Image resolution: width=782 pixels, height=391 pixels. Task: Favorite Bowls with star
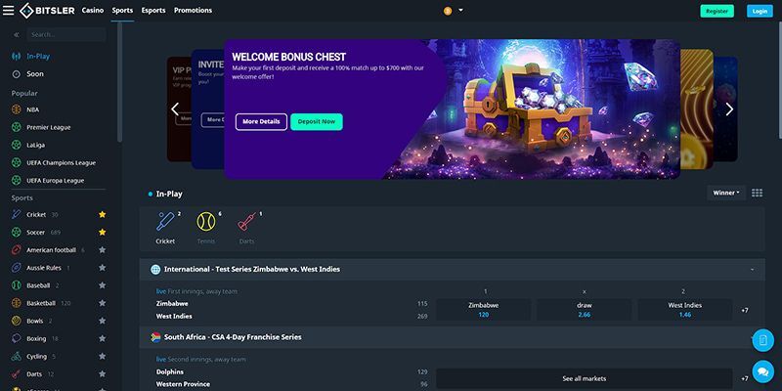pyautogui.click(x=103, y=321)
